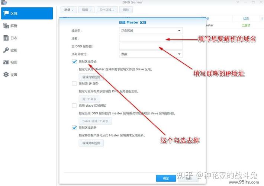
Task: Click the 区域更新规则 button
Action: pos(91,143)
